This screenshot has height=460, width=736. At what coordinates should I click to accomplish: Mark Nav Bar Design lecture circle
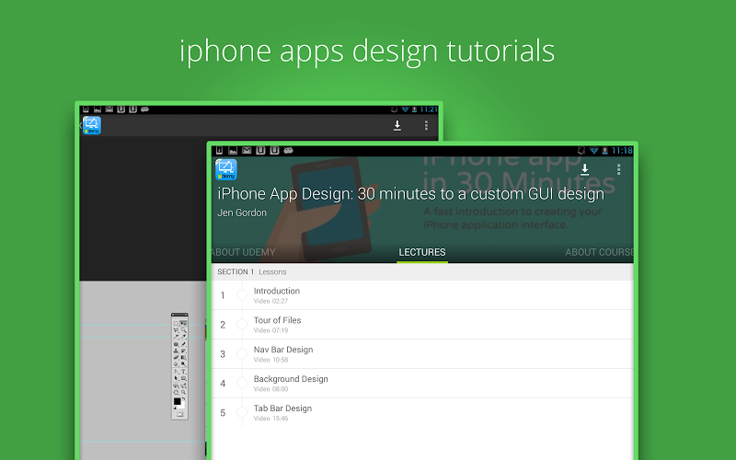[242, 354]
